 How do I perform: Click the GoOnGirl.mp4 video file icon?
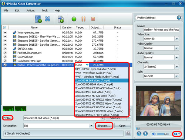coord(14,57)
